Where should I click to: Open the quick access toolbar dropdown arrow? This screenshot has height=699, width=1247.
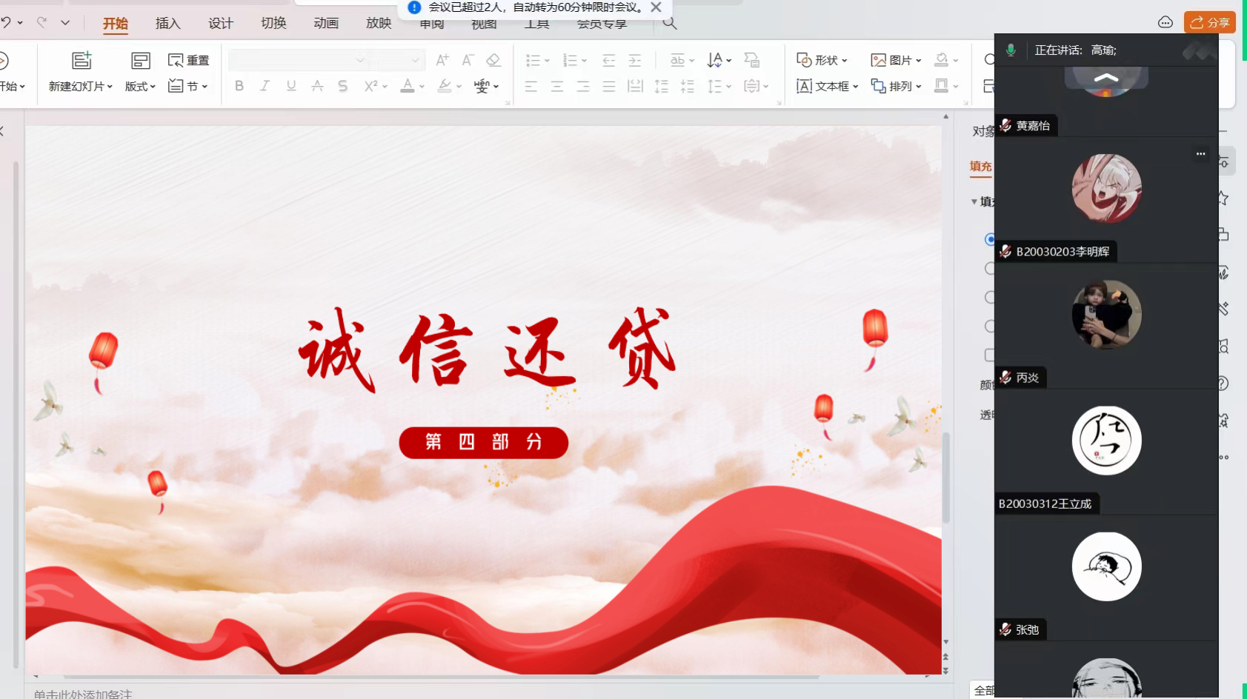(65, 22)
